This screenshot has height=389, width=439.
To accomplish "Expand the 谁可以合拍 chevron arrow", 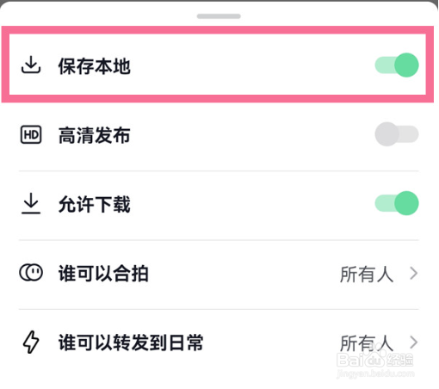I will pyautogui.click(x=413, y=273).
